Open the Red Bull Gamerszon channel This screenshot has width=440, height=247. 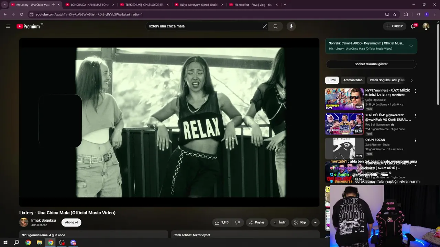[378, 125]
